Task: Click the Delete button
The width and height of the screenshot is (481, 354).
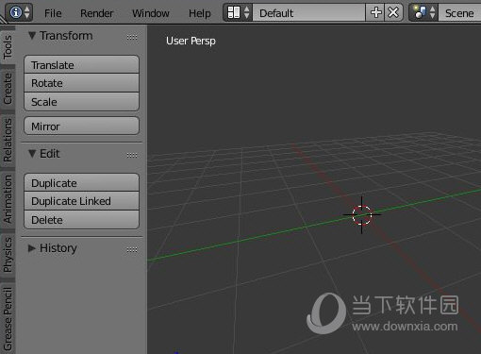Action: pyautogui.click(x=81, y=220)
